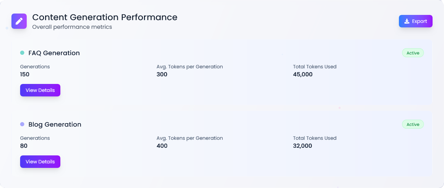Click the Blog total tokens value 32,000
Screen dimensions: 444x188
(302, 146)
